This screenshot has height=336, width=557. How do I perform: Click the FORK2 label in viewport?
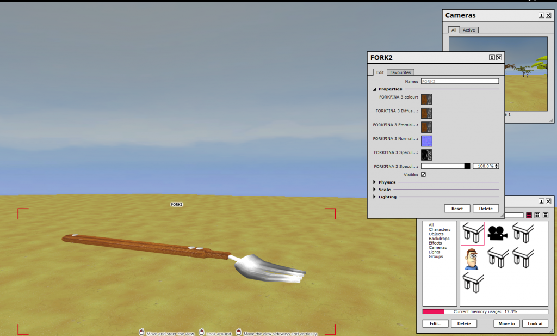177,204
